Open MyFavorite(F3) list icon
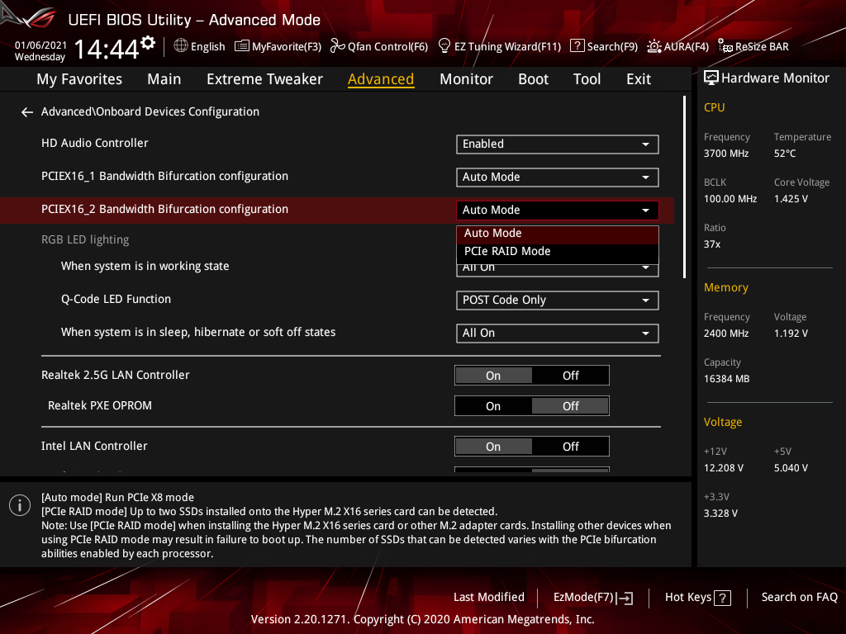846x634 pixels. [x=242, y=46]
